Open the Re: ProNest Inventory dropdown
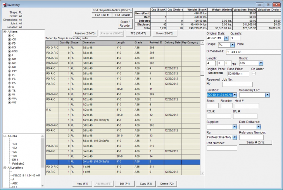 (x=235, y=137)
